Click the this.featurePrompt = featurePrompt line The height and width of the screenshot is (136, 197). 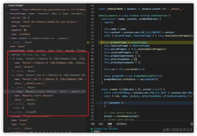(x=127, y=46)
